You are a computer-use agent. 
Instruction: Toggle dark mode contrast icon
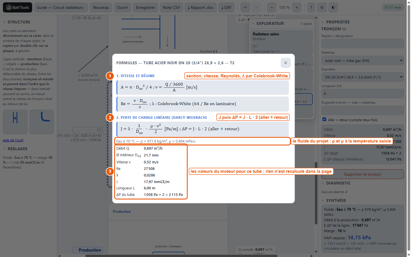[x=333, y=7]
